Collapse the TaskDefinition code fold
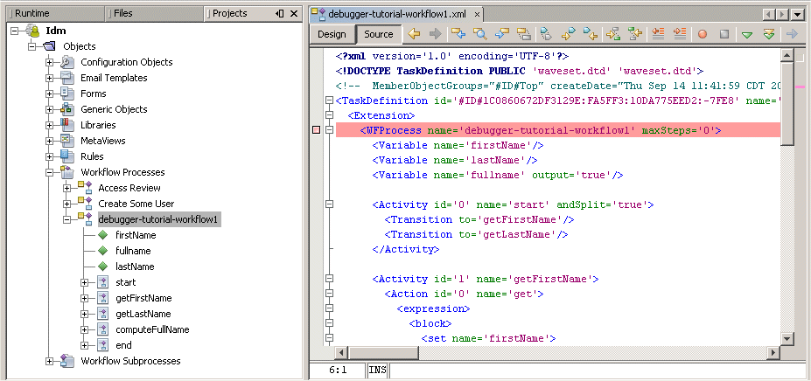Viewport: 811px width, 381px height. coord(328,100)
